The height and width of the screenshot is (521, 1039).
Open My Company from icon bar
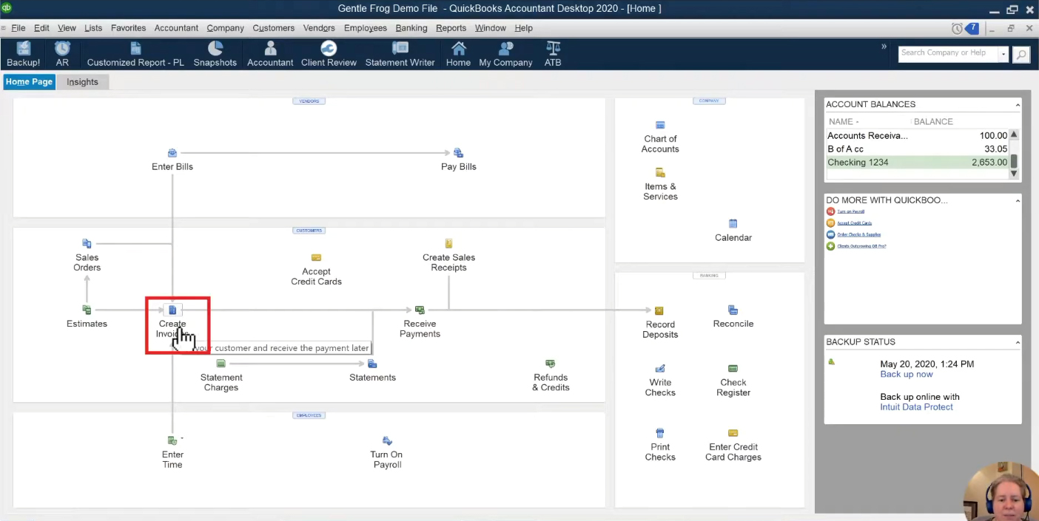pyautogui.click(x=505, y=55)
